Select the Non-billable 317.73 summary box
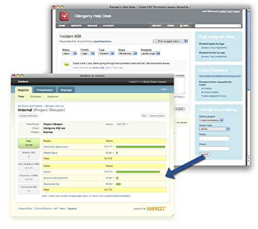 [x=29, y=166]
